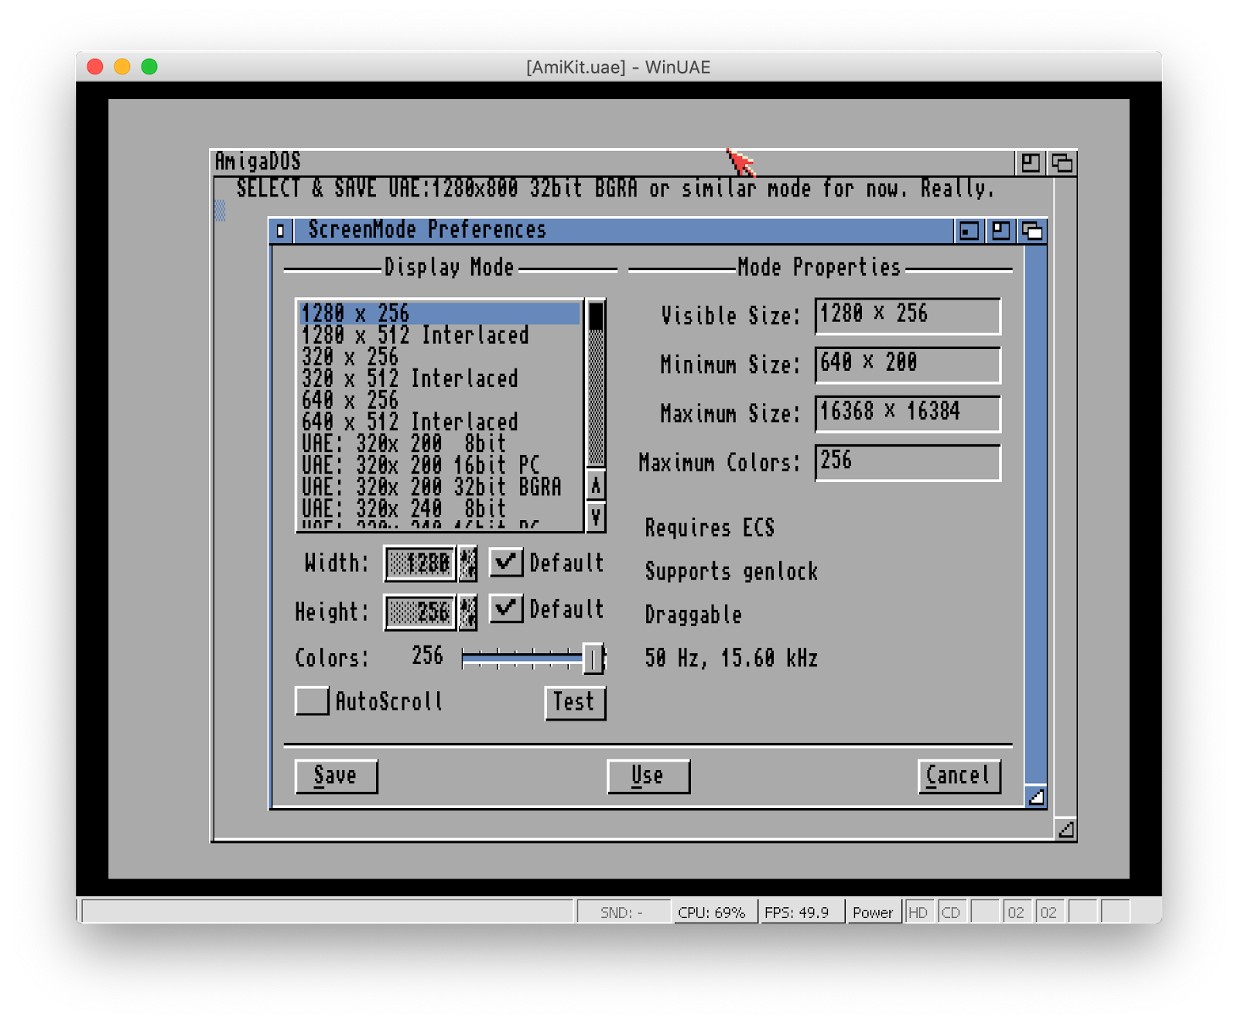Click the Cancel button
This screenshot has width=1238, height=1024.
(x=959, y=776)
